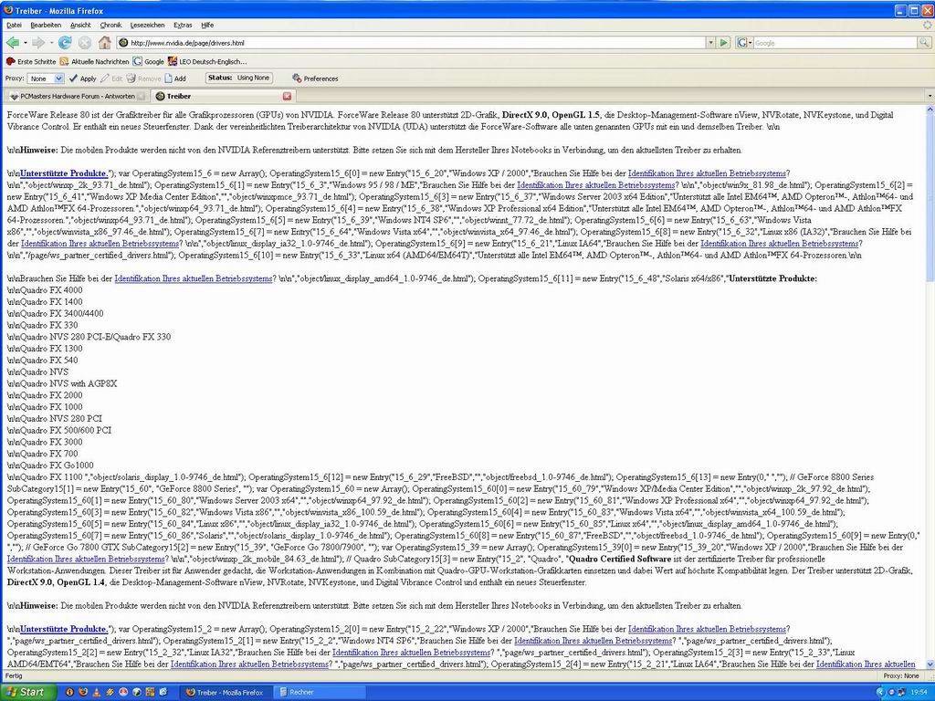Click the Stop loading button
The width and height of the screenshot is (935, 701).
point(85,43)
